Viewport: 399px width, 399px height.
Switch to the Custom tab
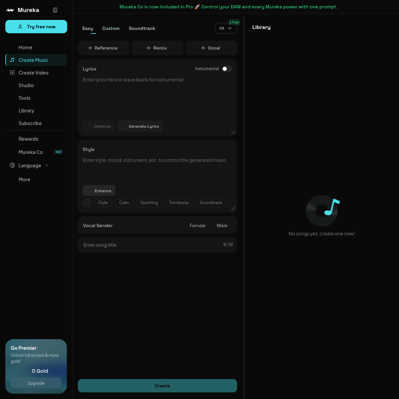[x=111, y=28]
